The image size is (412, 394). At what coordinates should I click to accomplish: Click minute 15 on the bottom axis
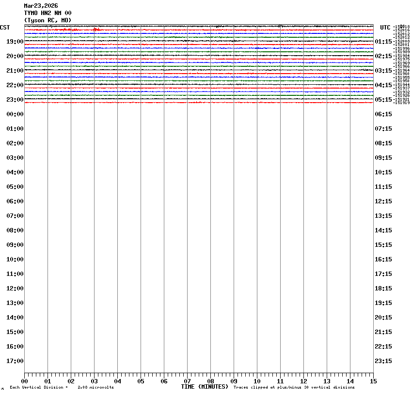(x=373, y=381)
